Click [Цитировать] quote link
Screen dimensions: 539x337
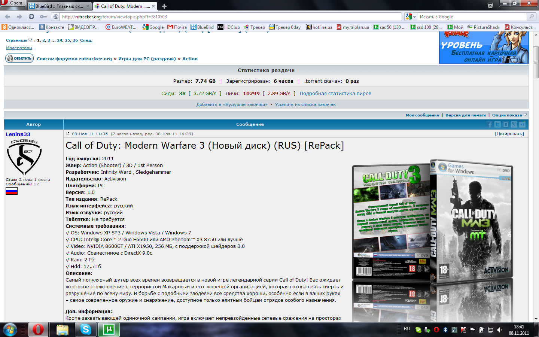coord(509,134)
